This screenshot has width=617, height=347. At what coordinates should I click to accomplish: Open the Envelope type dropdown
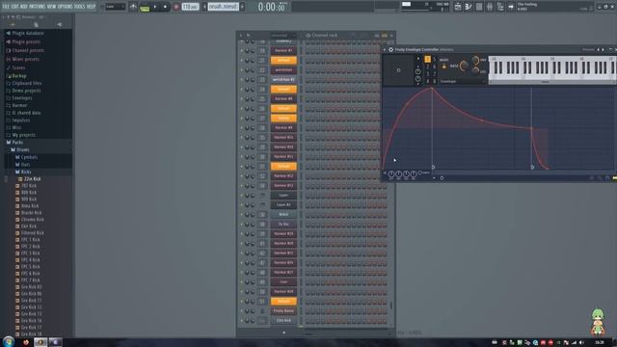462,81
